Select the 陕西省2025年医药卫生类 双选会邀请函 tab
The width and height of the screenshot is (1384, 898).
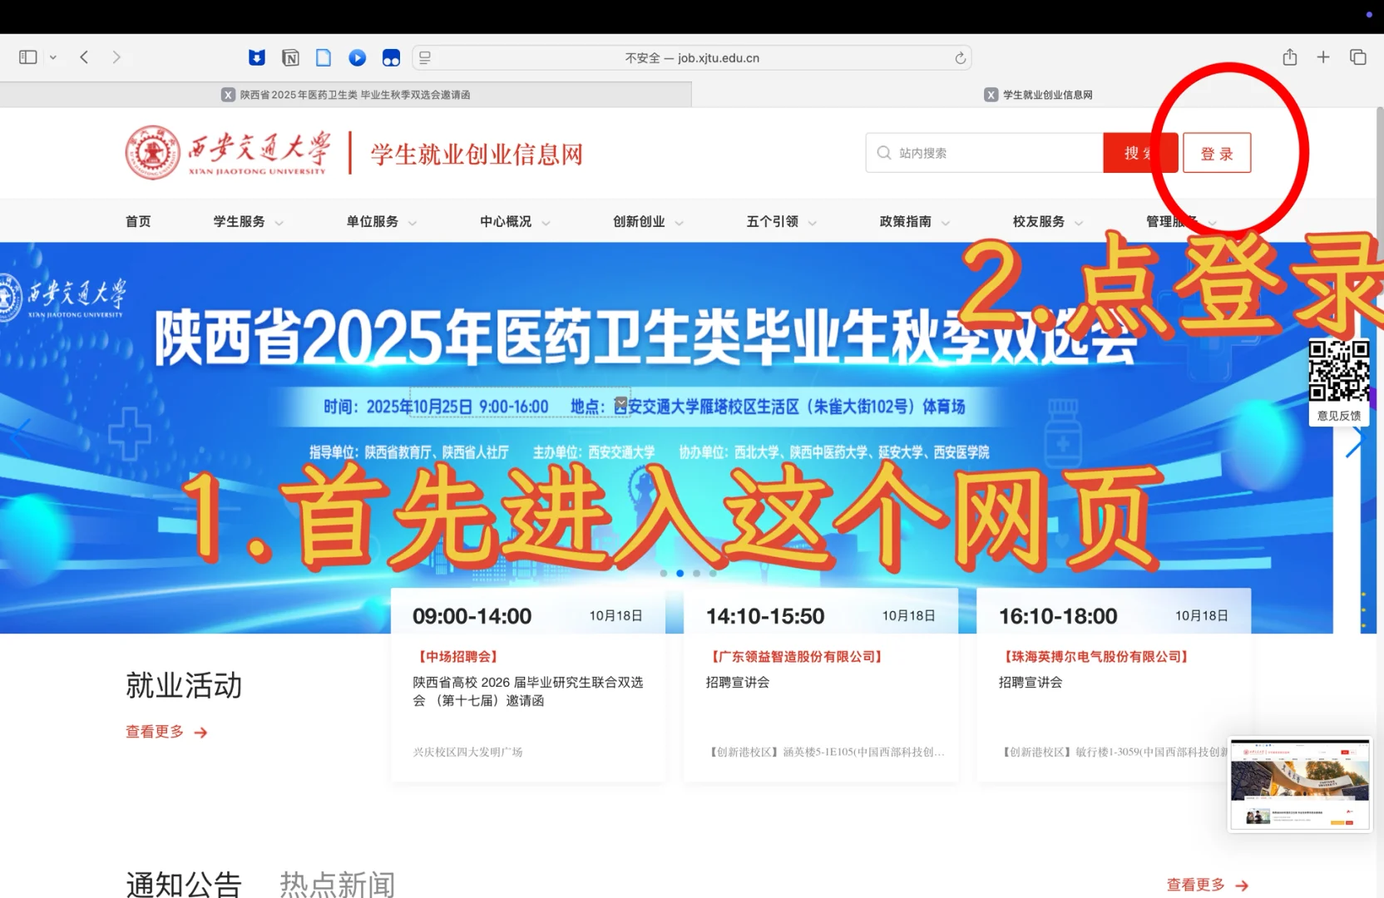click(x=345, y=95)
